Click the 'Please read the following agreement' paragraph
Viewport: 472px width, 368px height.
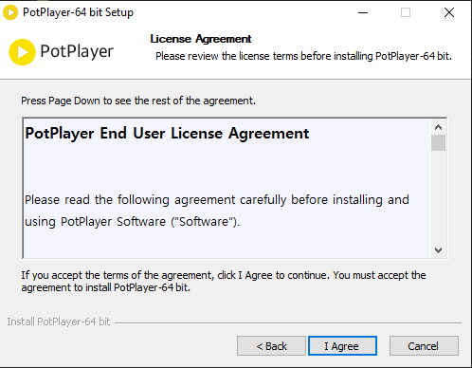pos(217,211)
